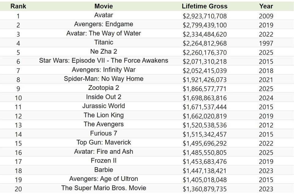Click the Avatar movie title cell
Screen dimensions: 294x196
click(104, 15)
